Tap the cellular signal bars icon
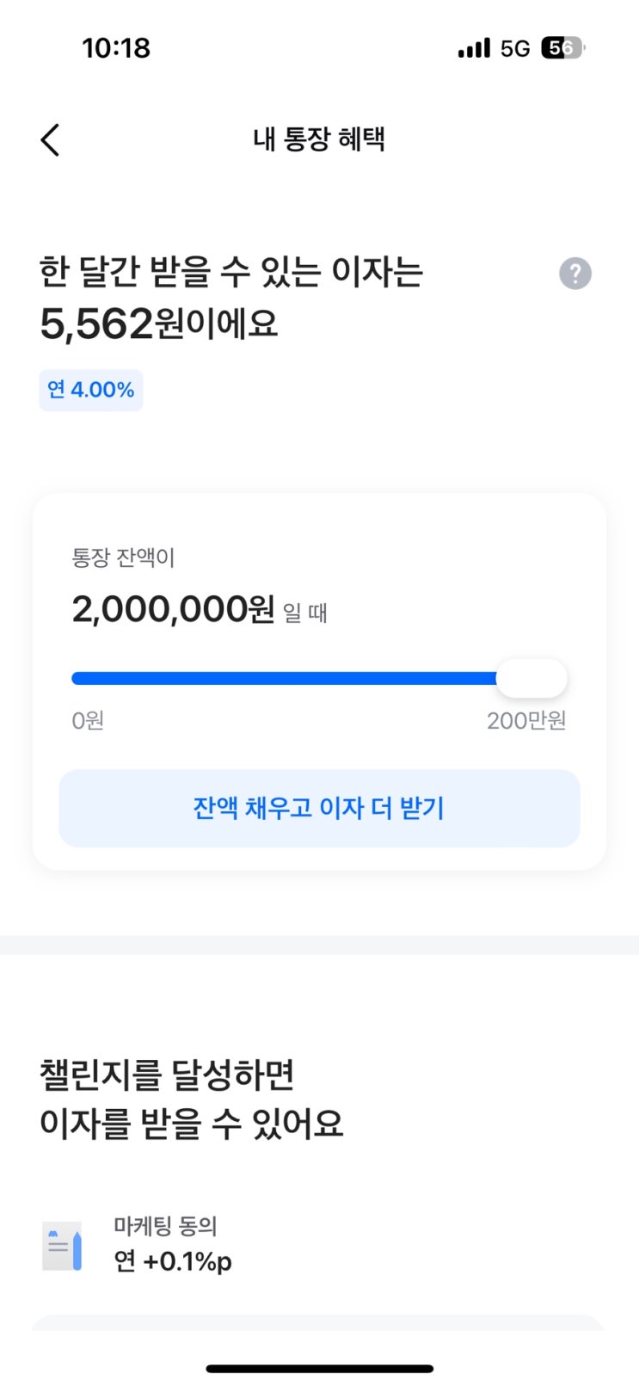639x1386 pixels. point(474,48)
